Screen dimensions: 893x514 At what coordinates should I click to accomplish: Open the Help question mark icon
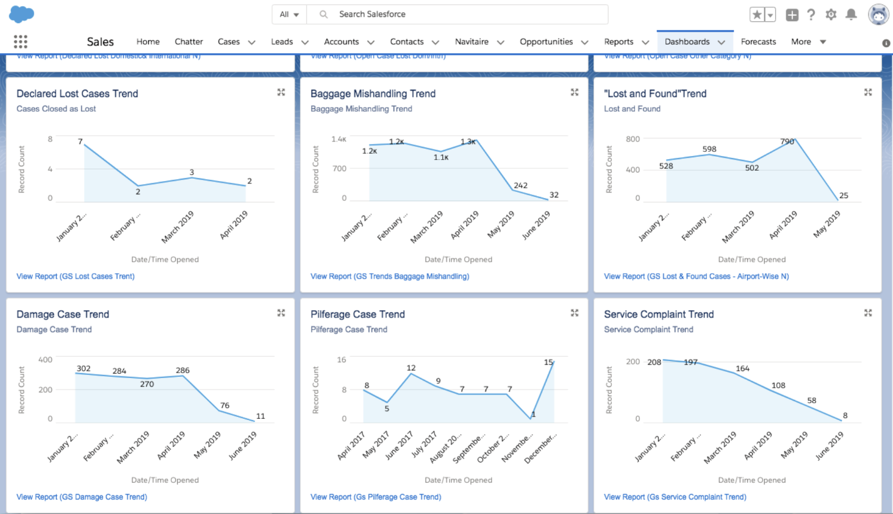(811, 15)
